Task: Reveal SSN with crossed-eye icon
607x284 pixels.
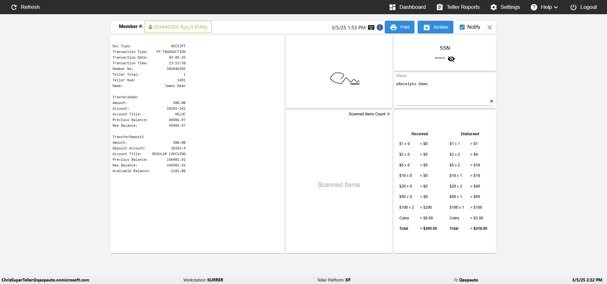Action: (x=451, y=59)
